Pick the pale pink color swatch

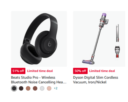point(49,88)
